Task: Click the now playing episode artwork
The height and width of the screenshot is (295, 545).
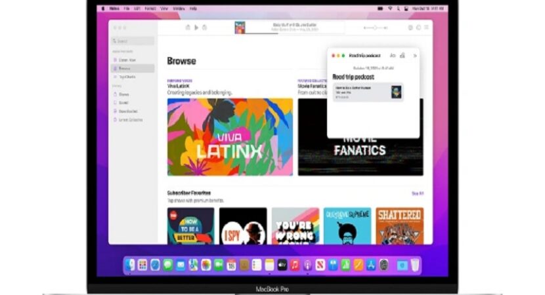Action: coord(240,28)
